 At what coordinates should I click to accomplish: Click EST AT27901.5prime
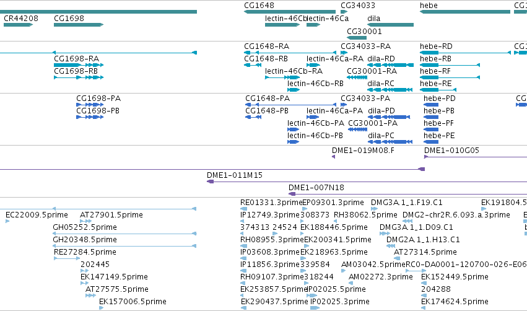(85, 221)
